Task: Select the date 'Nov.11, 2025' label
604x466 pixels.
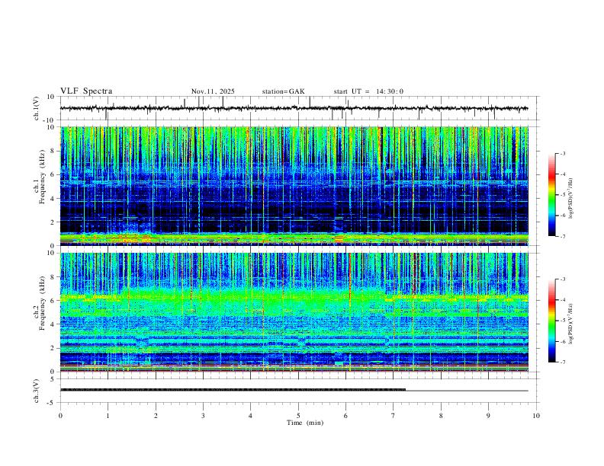Action: pyautogui.click(x=213, y=91)
